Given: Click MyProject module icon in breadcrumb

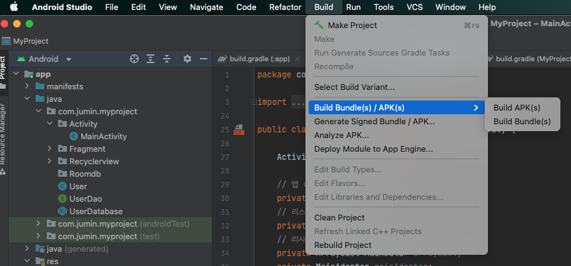Looking at the screenshot, I should coord(6,41).
